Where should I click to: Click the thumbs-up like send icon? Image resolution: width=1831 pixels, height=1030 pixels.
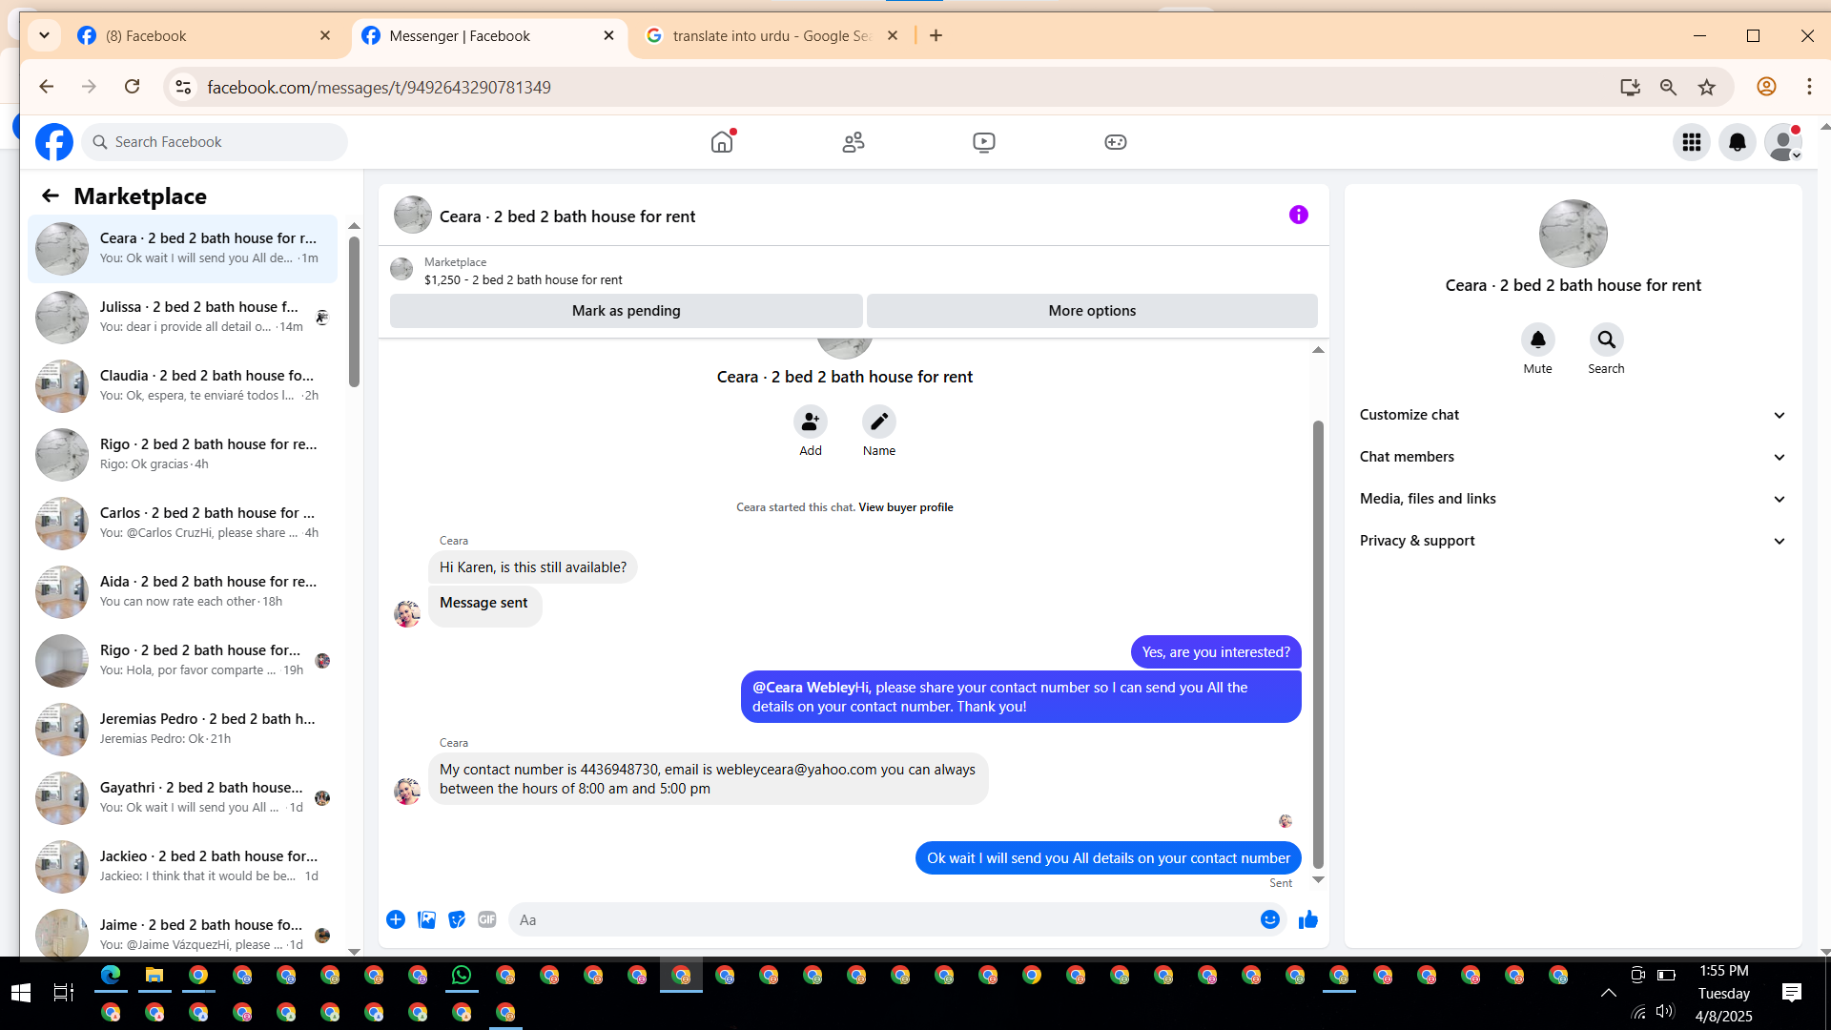pyautogui.click(x=1307, y=919)
